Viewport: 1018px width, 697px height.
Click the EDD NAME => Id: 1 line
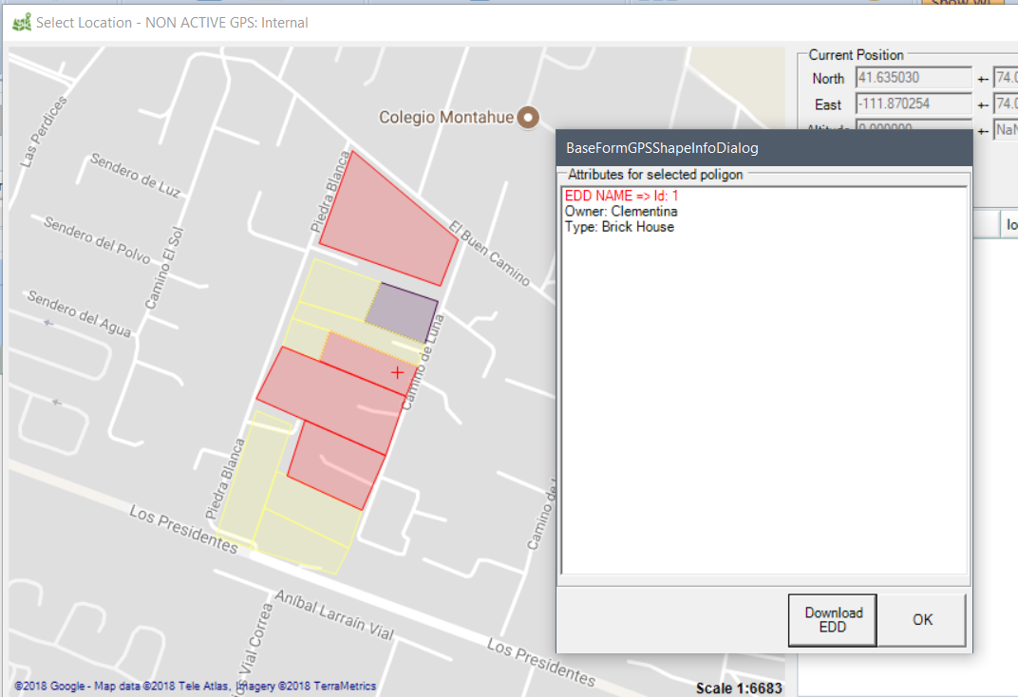point(621,196)
